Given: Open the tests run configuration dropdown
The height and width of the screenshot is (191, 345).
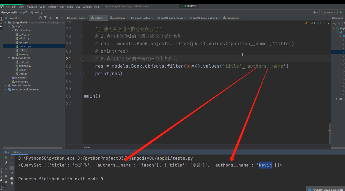Looking at the screenshot, I should tap(329, 12).
